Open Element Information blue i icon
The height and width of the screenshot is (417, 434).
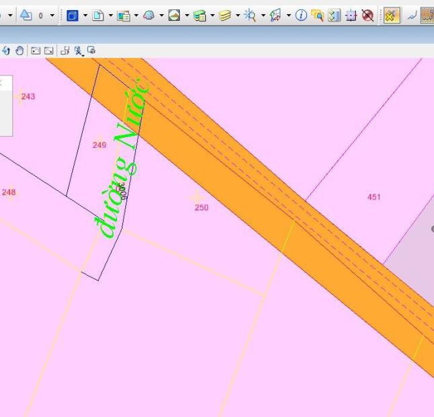tap(301, 15)
